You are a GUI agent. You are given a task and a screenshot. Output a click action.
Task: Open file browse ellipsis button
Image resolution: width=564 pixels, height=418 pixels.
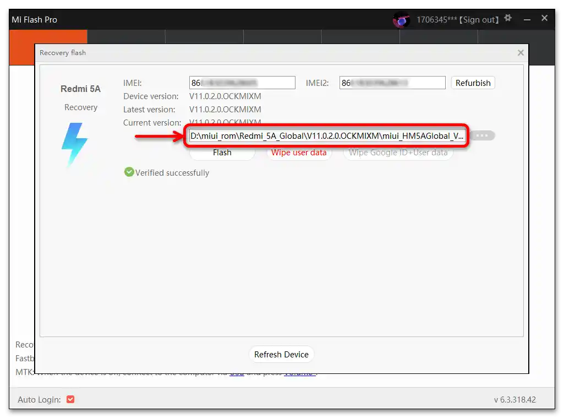(483, 135)
